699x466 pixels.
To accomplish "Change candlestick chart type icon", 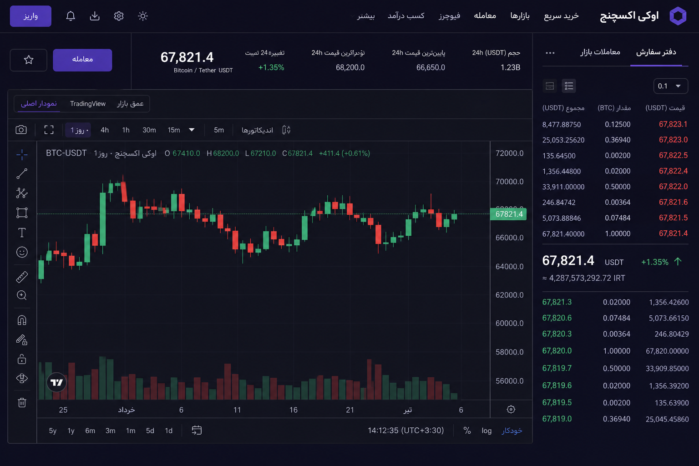I will [286, 130].
